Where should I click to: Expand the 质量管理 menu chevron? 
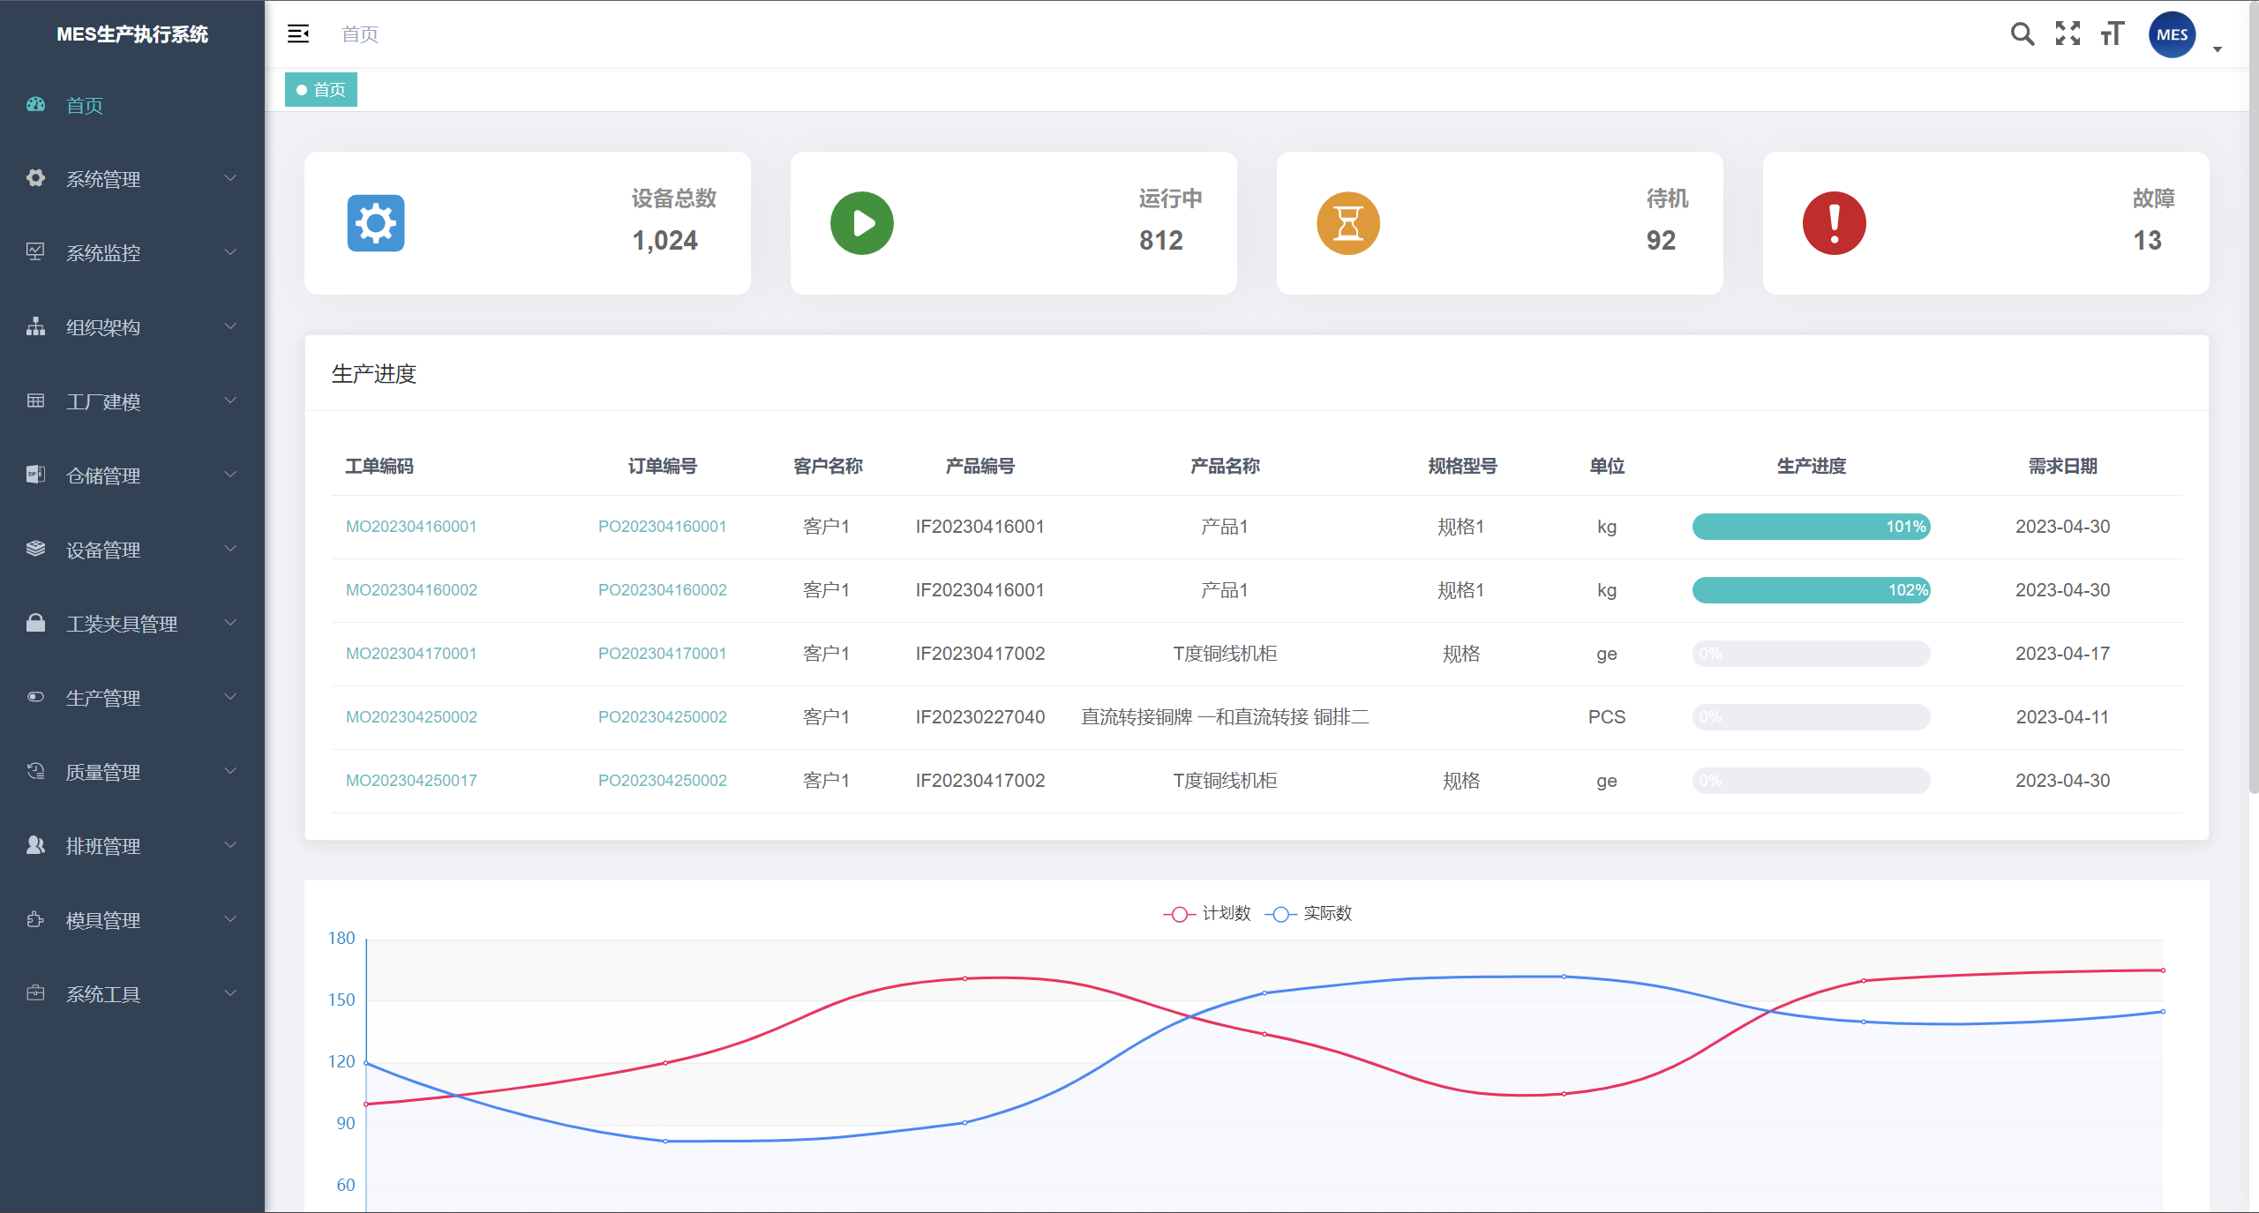point(230,771)
